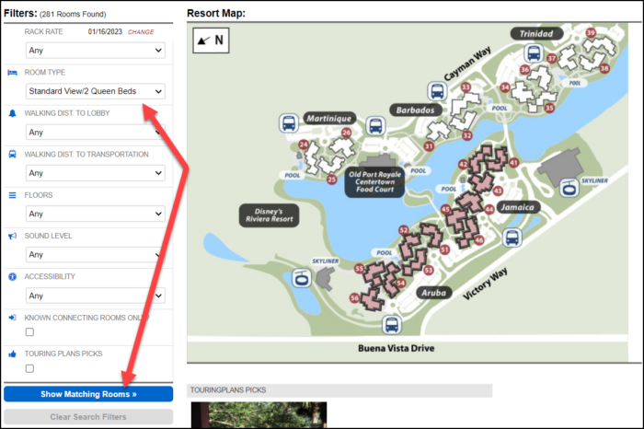The width and height of the screenshot is (644, 429).
Task: Select building marker 56 in Aruba
Action: (354, 298)
